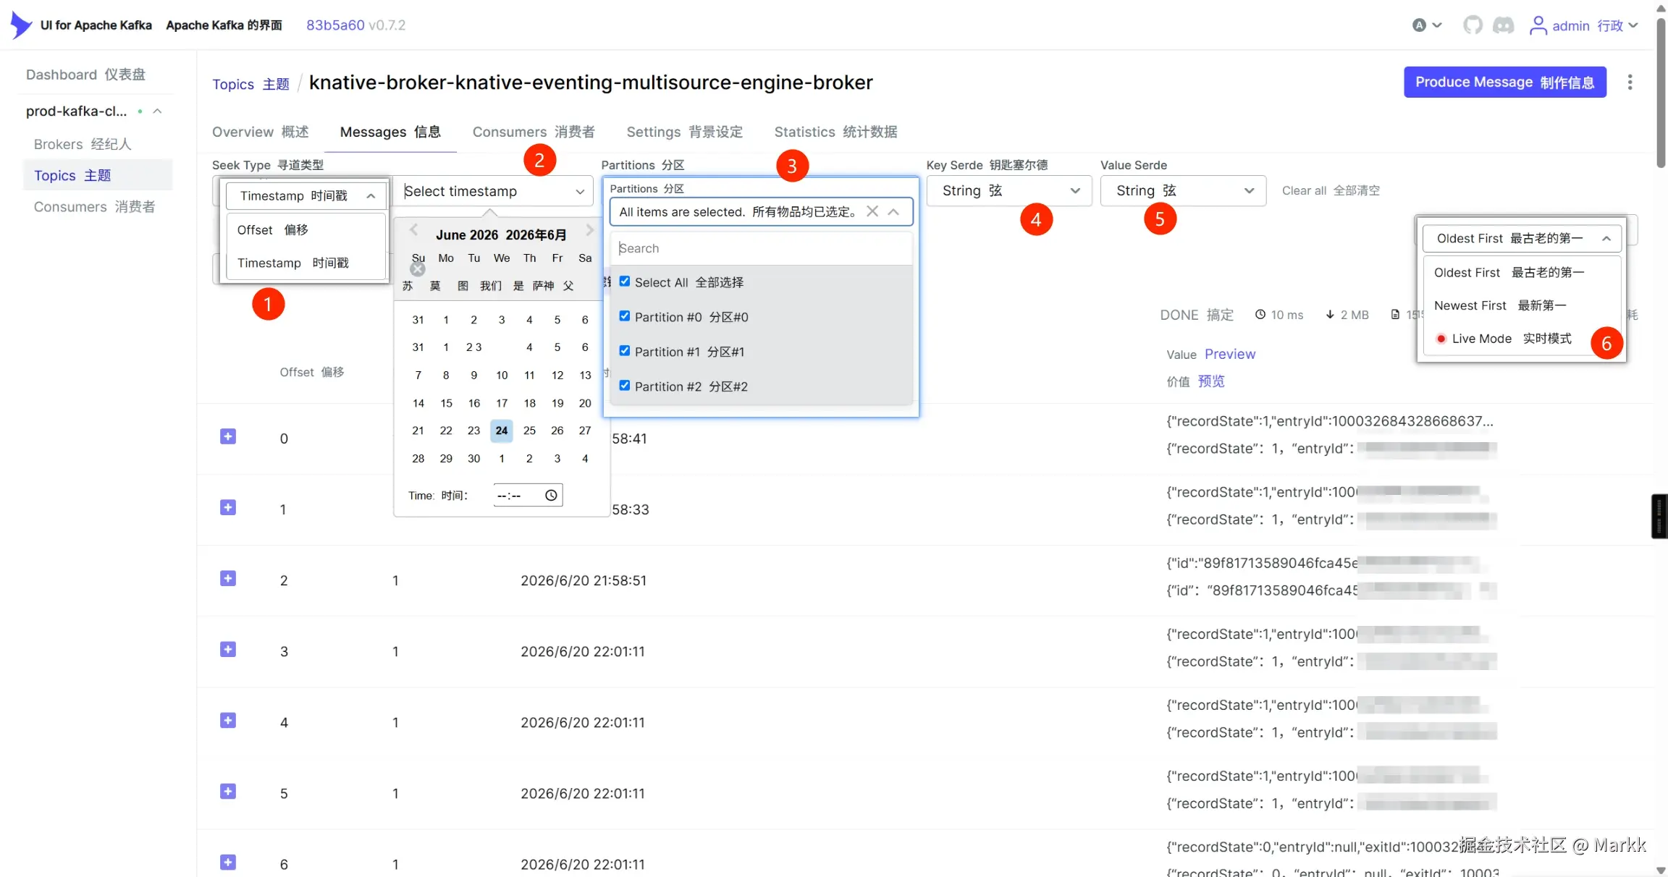Screen dimensions: 1668x877
Task: Switch to the Overview tab
Action: (261, 132)
